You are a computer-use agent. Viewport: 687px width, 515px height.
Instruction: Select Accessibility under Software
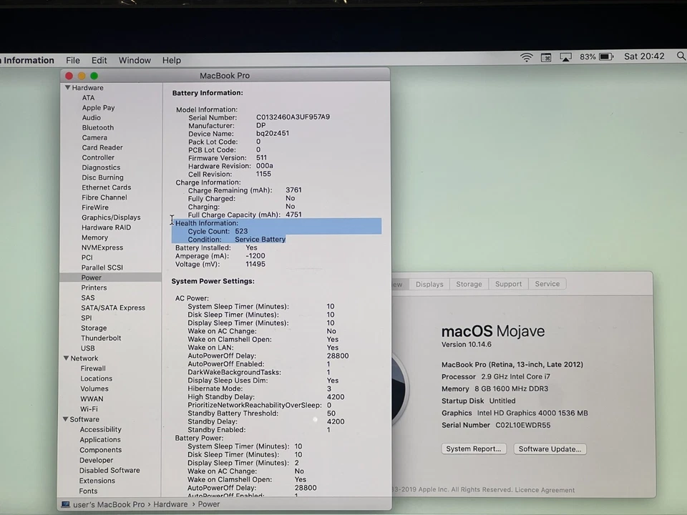pyautogui.click(x=100, y=430)
